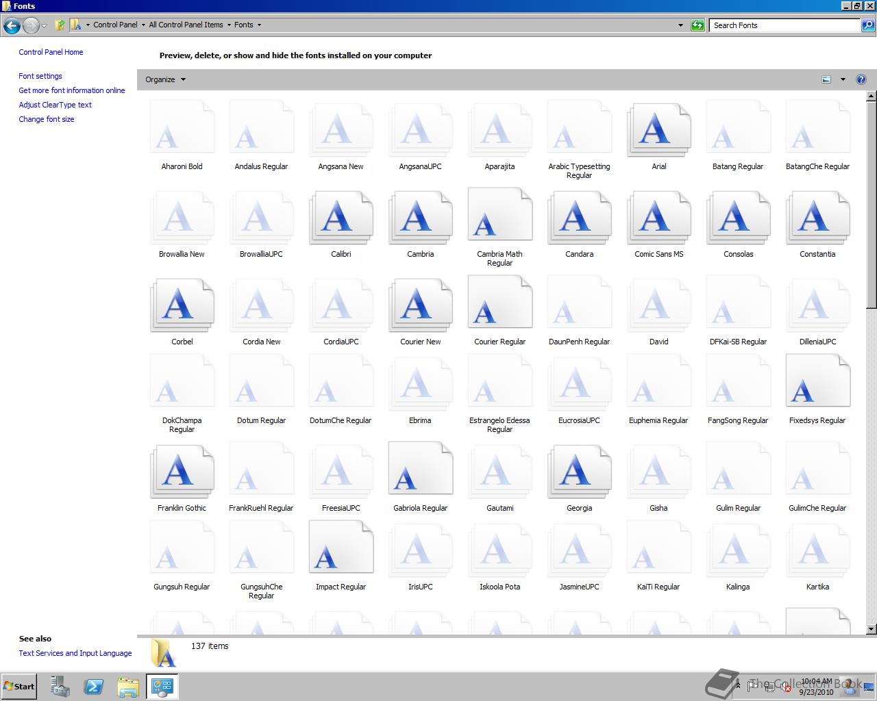Expand dropdown arrow after All Control Panel Items
Image resolution: width=877 pixels, height=701 pixels.
(229, 25)
